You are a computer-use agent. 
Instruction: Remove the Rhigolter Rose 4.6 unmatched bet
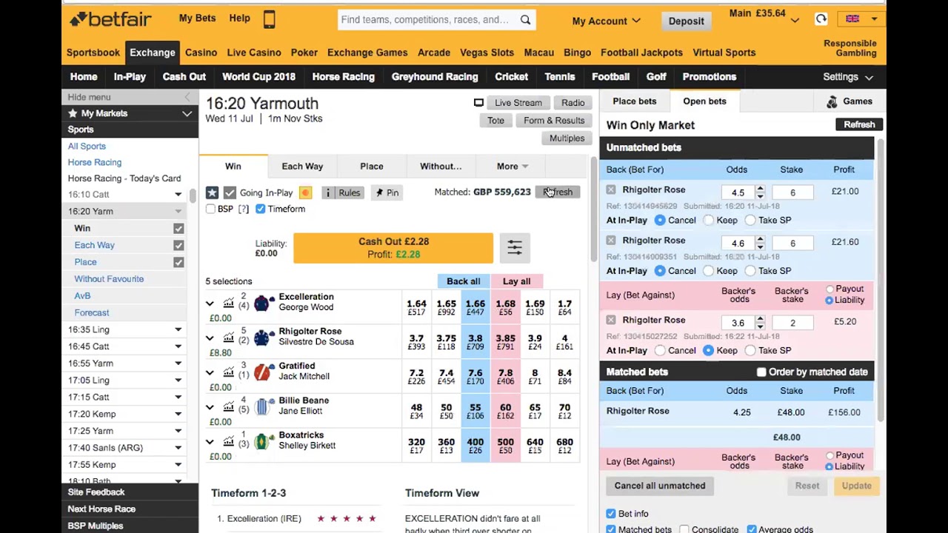[611, 241]
